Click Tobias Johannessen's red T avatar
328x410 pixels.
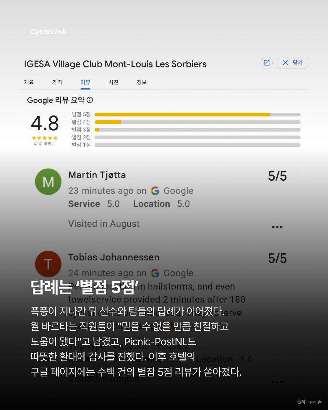coord(48,264)
